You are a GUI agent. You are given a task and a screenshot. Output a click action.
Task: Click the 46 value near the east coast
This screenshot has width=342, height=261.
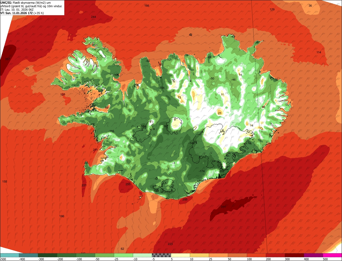coord(263,107)
